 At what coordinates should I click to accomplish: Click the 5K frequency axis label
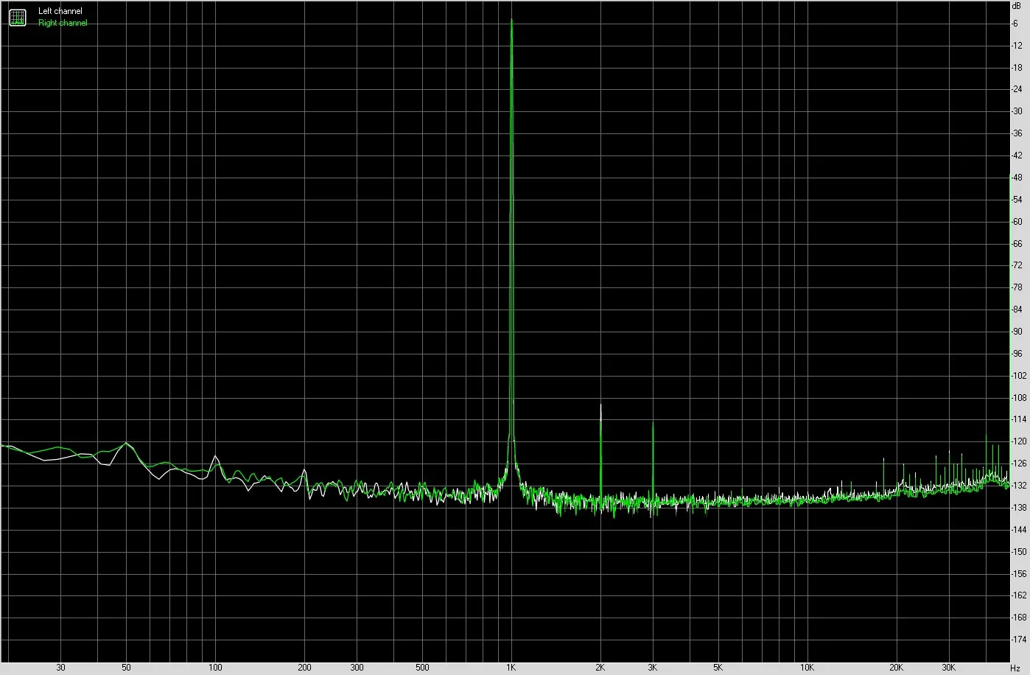point(718,668)
